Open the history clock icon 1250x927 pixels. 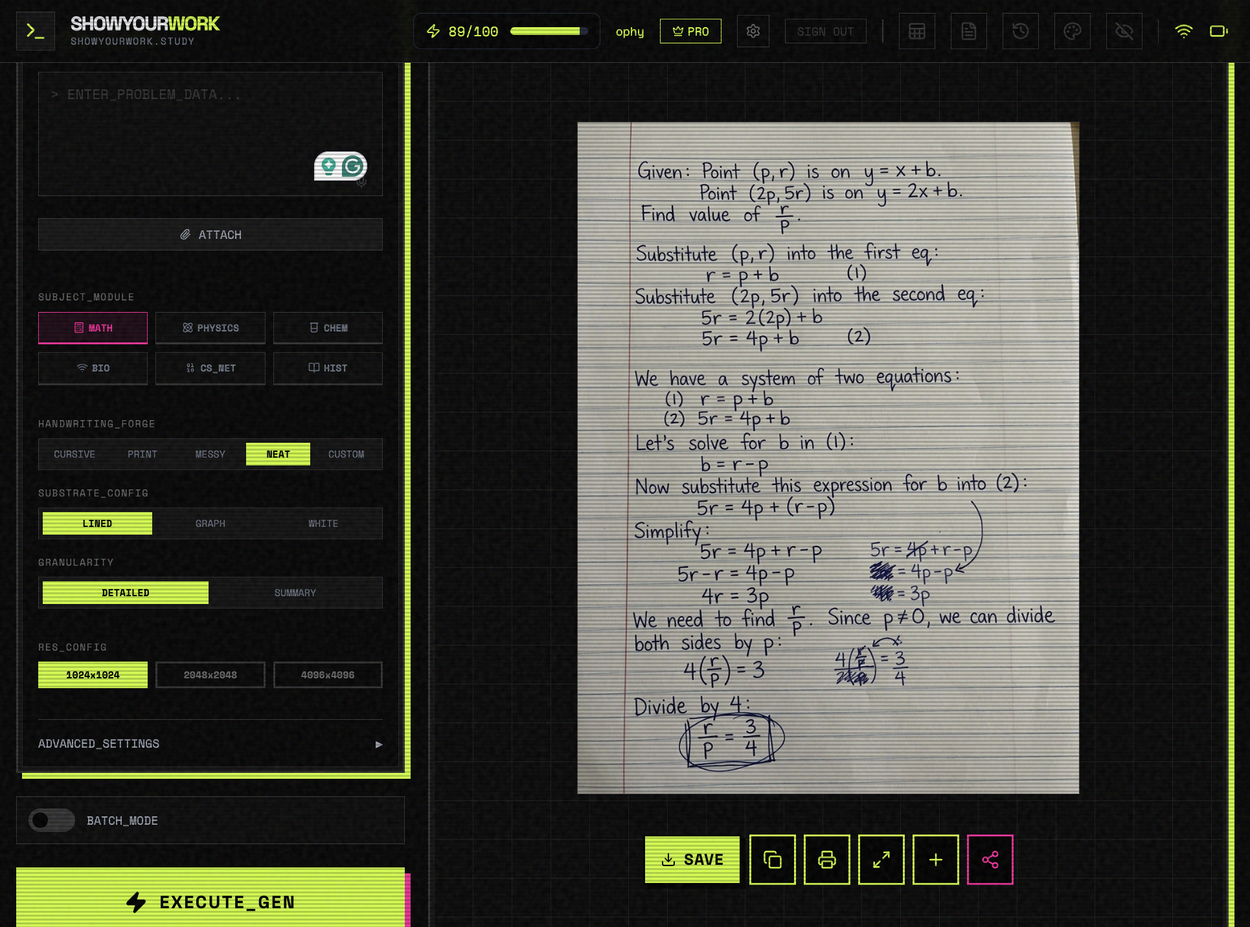1020,31
